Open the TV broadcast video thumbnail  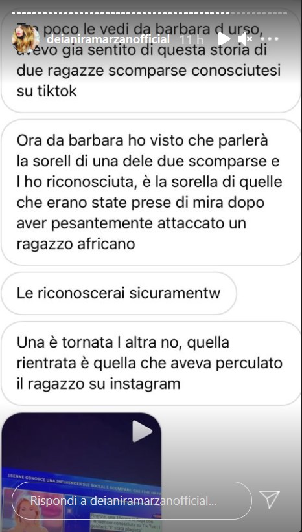[x=81, y=472]
